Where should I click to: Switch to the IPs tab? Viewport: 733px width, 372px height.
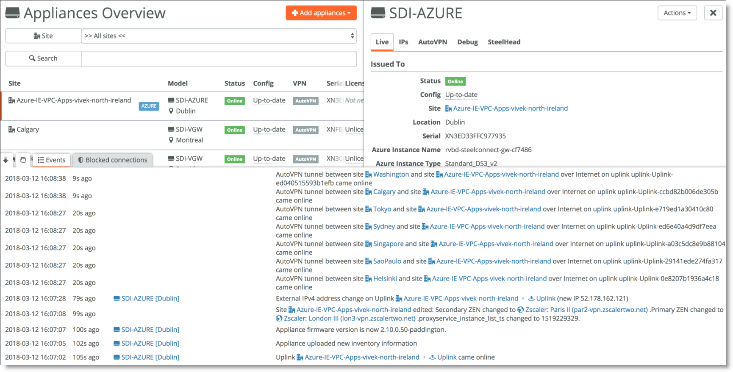pos(403,42)
